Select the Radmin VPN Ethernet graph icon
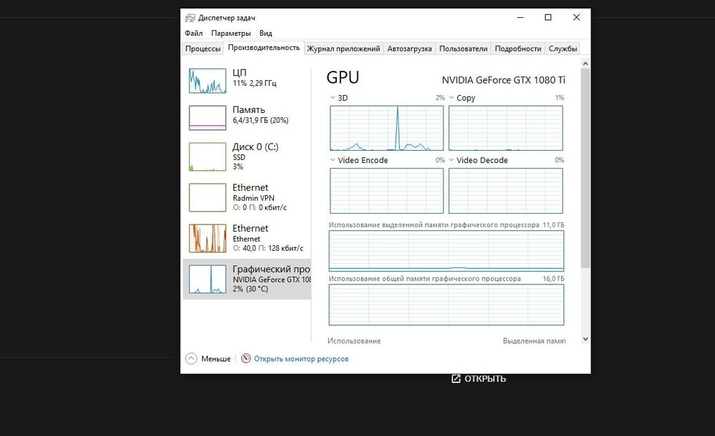This screenshot has height=436, width=715. pos(207,197)
